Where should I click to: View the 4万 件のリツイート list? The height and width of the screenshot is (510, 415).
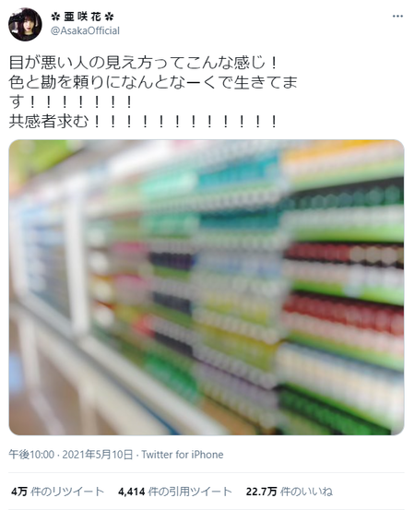pyautogui.click(x=57, y=492)
